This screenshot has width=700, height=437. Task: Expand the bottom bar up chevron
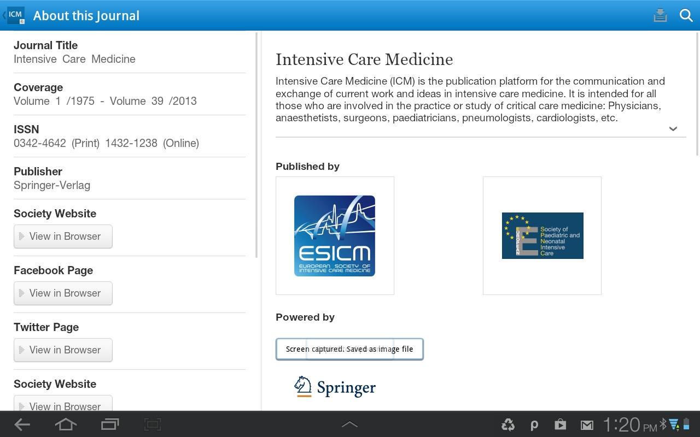[x=349, y=424]
